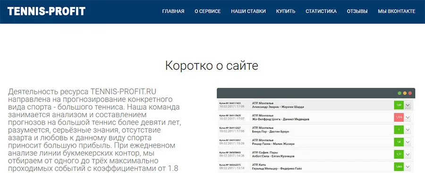Click the ATP. Кито tournament label

(x=259, y=164)
